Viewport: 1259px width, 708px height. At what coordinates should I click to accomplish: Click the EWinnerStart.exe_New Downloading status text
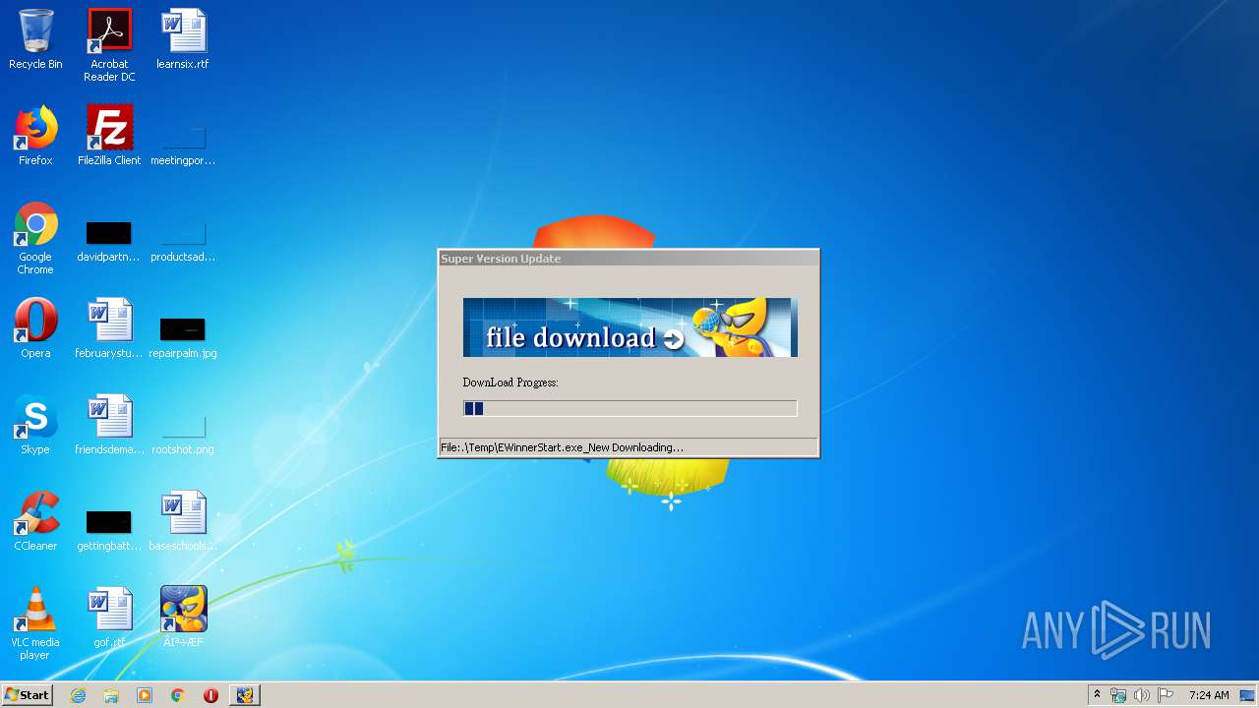[562, 447]
